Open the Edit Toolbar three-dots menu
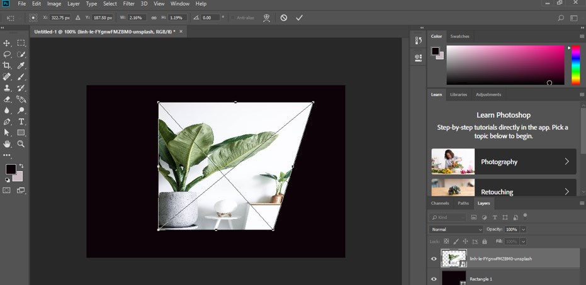Screen dimensions: 586x285 pyautogui.click(x=7, y=155)
